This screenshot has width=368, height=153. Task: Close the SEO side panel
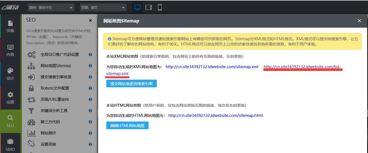pyautogui.click(x=90, y=20)
